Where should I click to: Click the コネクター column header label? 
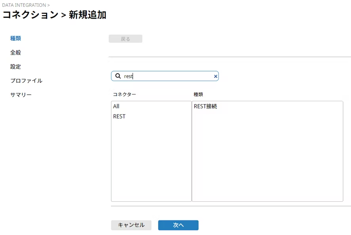pos(124,95)
